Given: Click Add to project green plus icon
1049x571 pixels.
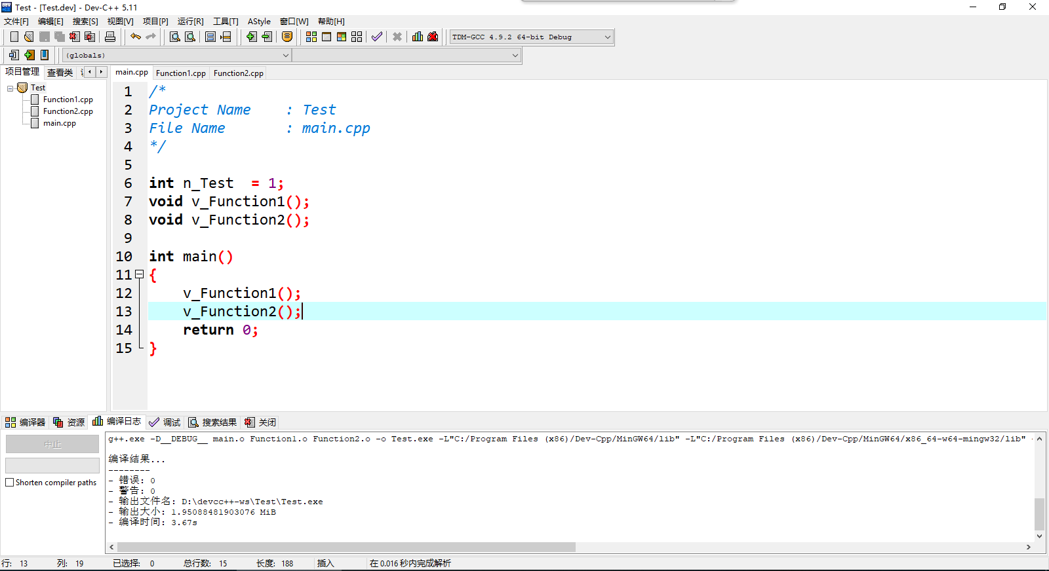Looking at the screenshot, I should point(251,37).
